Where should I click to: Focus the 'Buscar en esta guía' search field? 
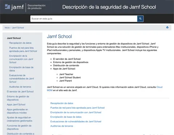coord(84,19)
